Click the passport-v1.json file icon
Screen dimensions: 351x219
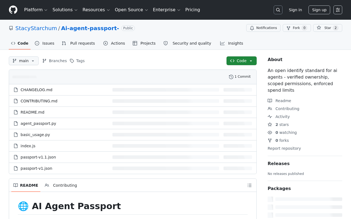[16, 168]
